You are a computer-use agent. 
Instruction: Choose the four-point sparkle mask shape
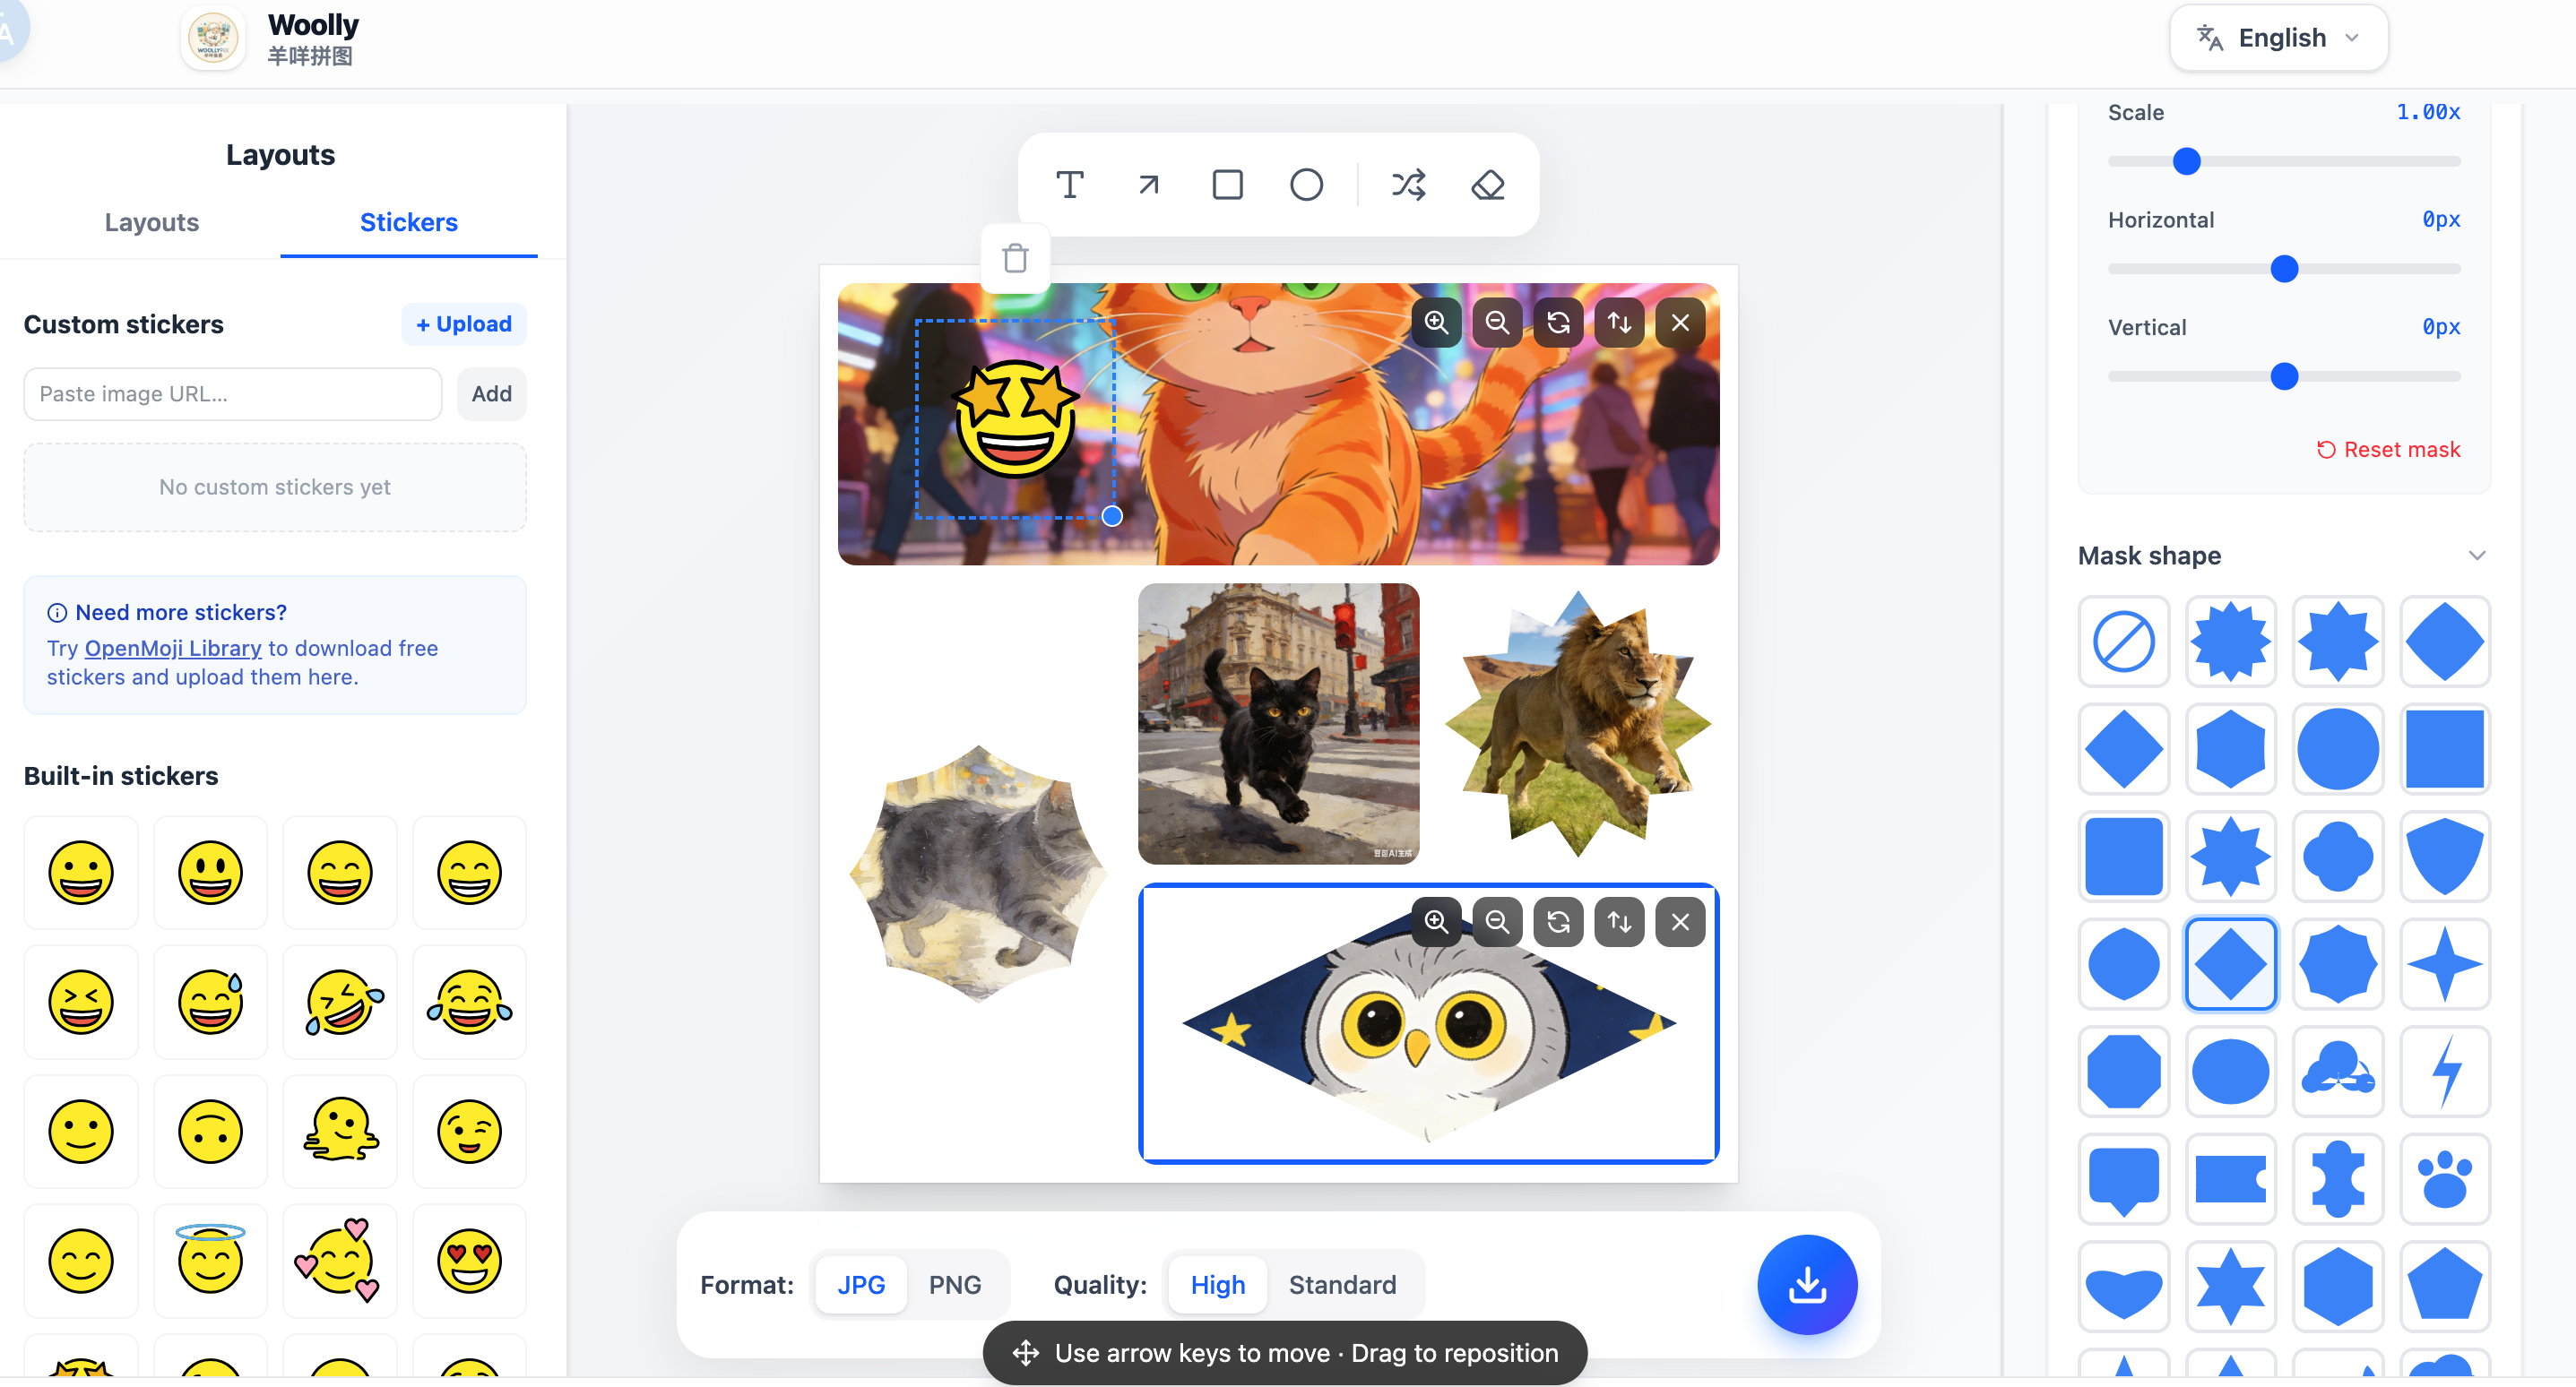2444,964
